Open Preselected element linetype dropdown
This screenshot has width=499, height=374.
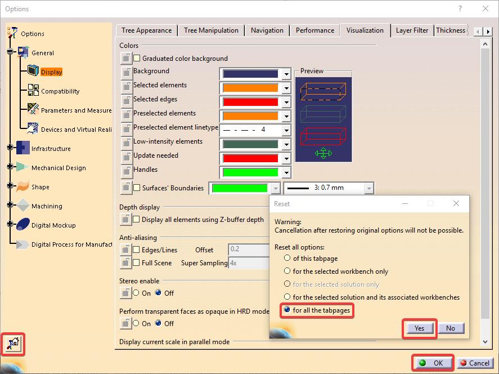point(286,130)
